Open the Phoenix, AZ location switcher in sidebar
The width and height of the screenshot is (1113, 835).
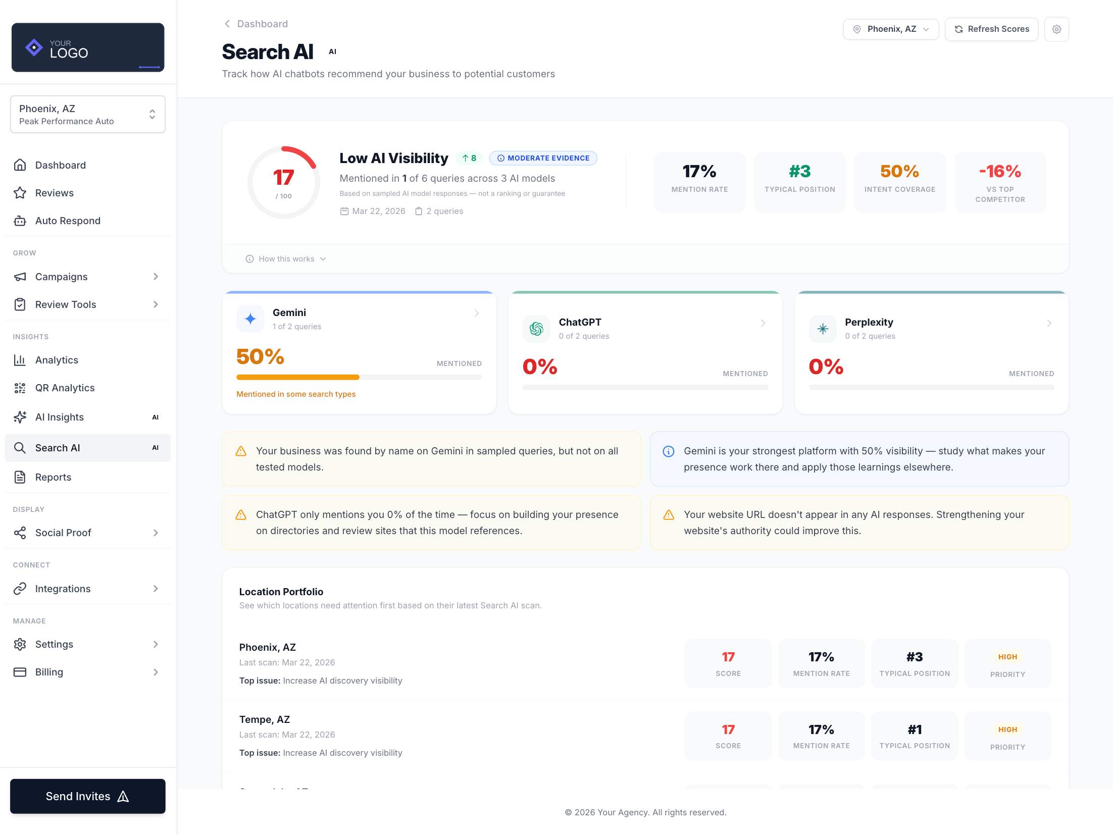88,114
